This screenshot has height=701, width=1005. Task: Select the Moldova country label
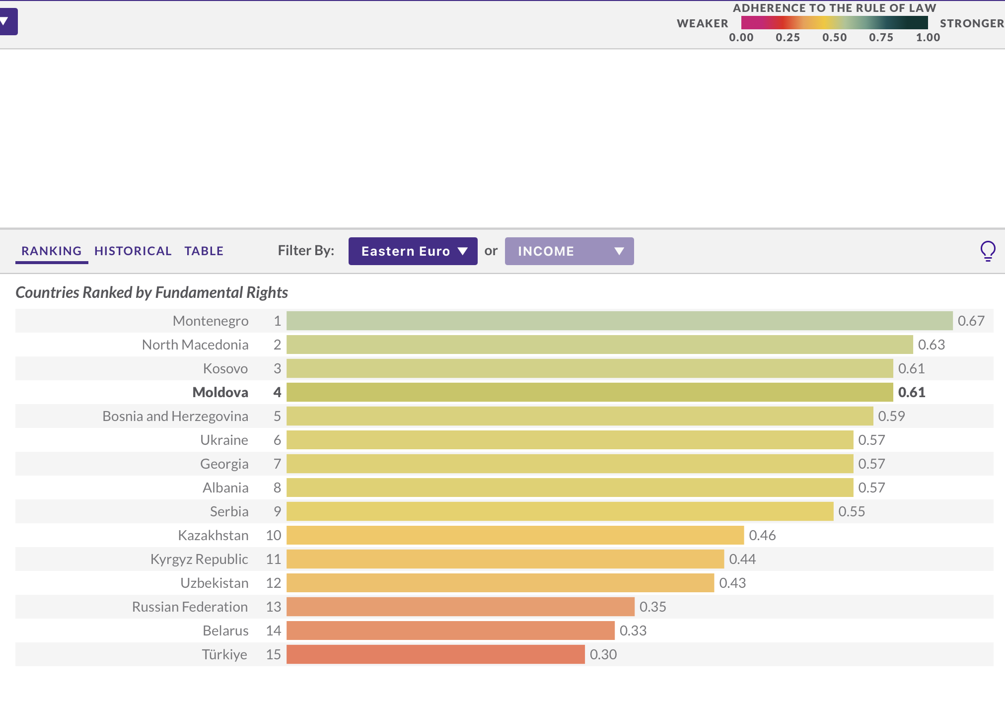click(x=220, y=392)
